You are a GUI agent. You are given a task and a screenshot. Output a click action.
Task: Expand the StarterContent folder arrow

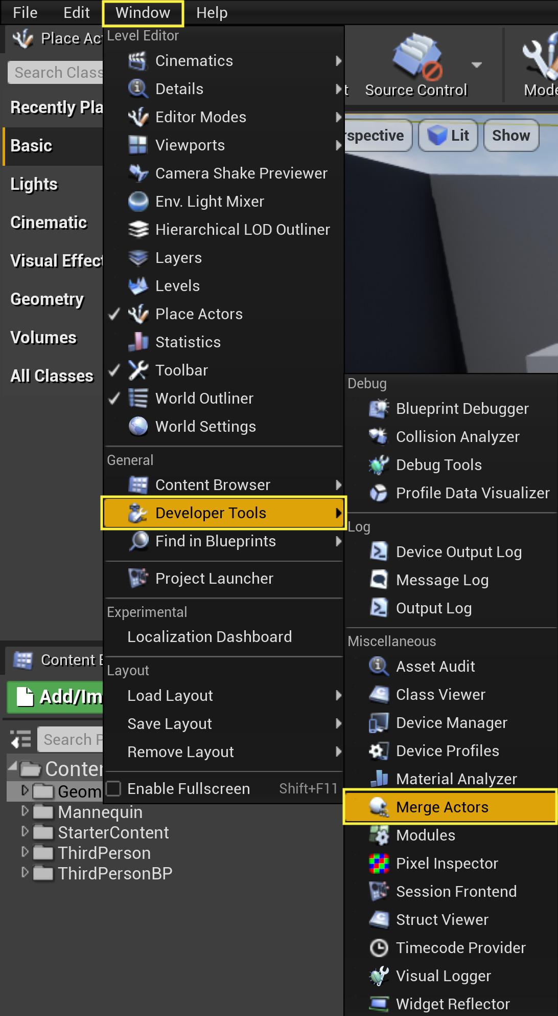[25, 831]
